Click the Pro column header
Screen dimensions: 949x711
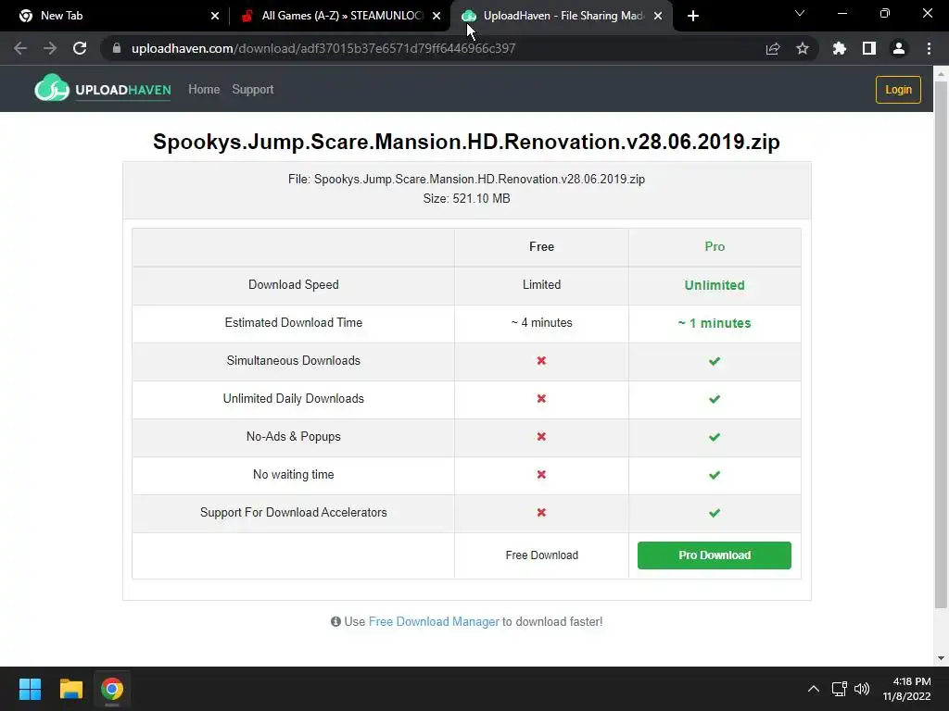[715, 246]
